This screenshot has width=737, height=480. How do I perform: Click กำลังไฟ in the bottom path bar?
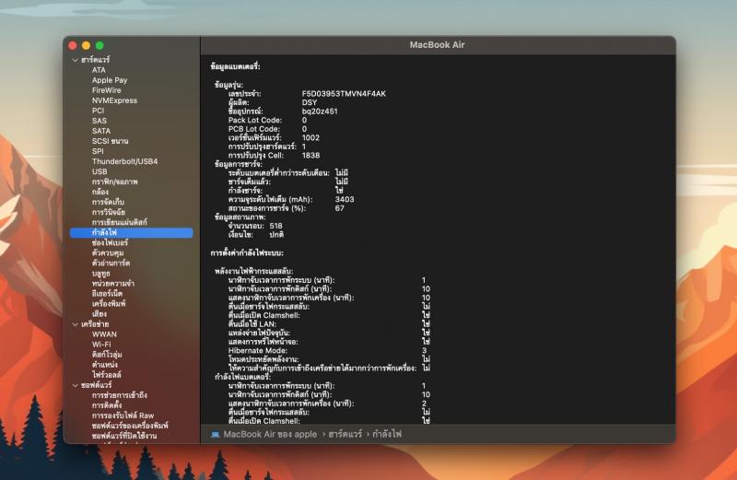click(x=387, y=435)
